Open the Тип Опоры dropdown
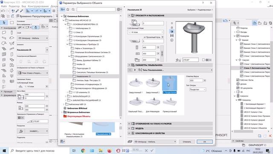The height and width of the screenshot is (154, 273). [198, 89]
